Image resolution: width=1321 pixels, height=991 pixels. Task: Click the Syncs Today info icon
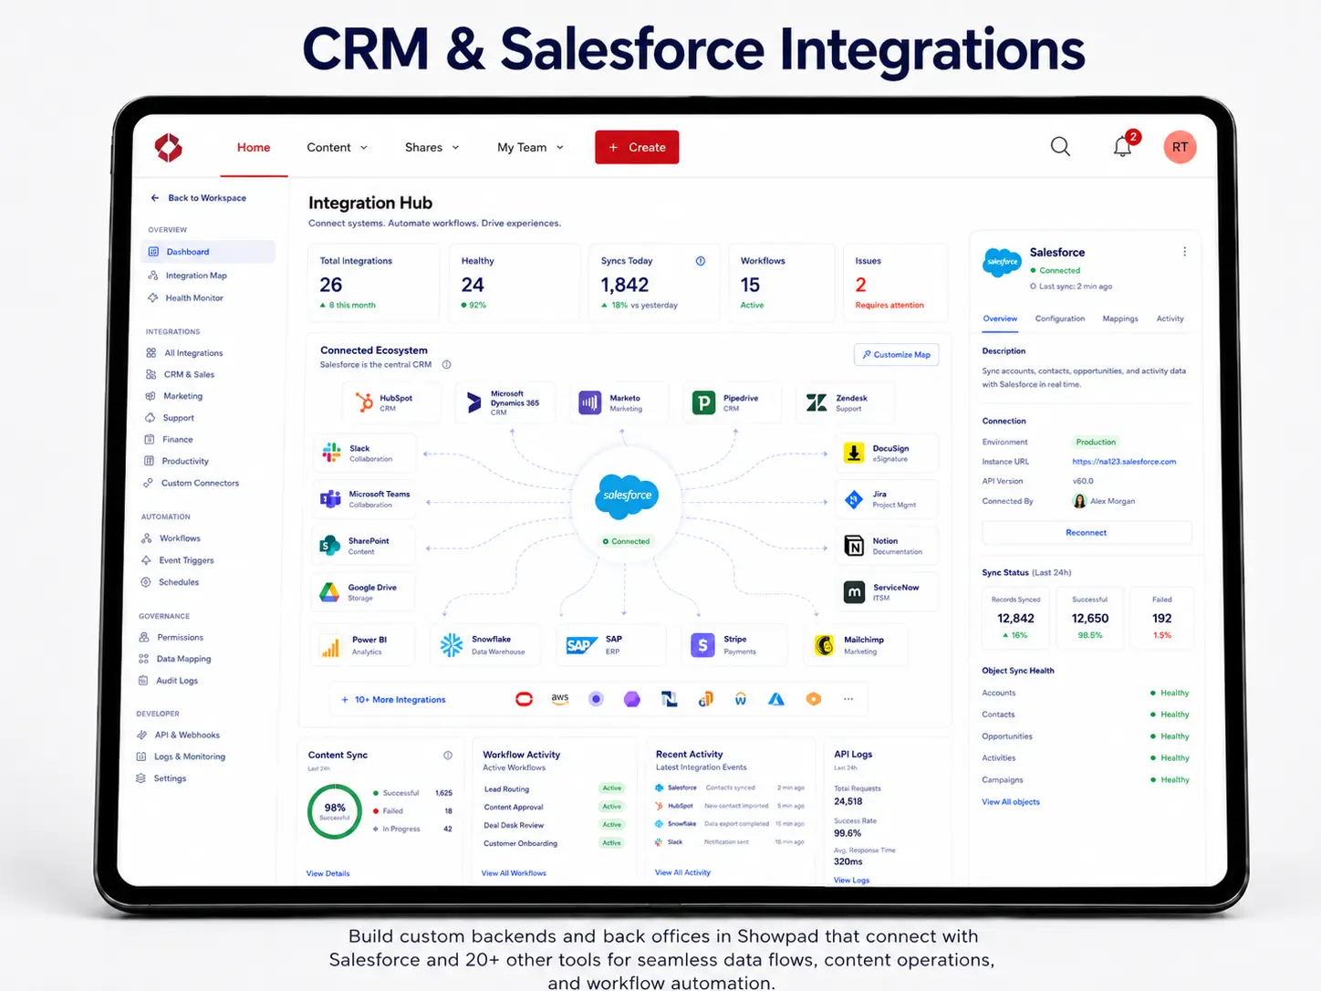pos(701,261)
